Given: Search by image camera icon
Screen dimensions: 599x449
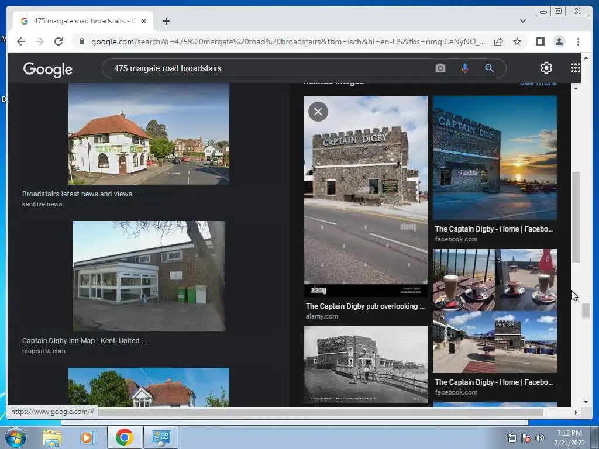Looking at the screenshot, I should pyautogui.click(x=440, y=68).
